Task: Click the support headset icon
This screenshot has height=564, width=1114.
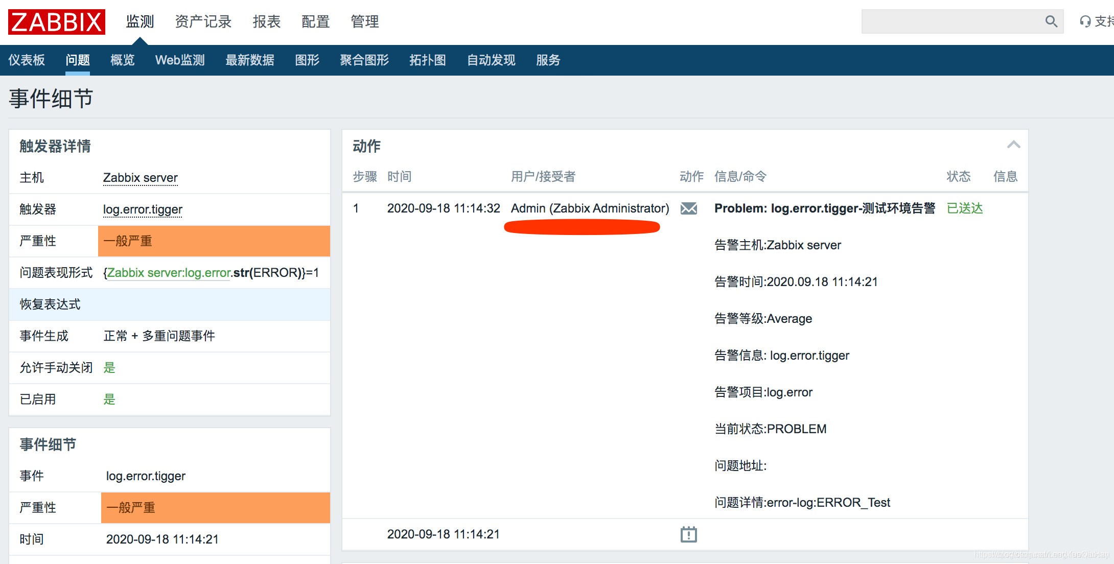Action: click(1085, 21)
